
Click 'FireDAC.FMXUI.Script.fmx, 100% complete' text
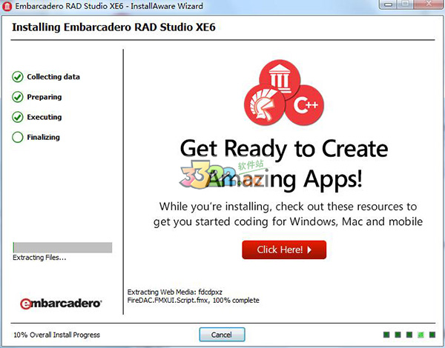tap(194, 301)
